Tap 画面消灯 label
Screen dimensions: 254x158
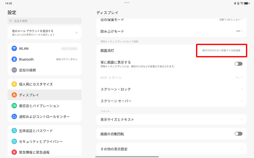pyautogui.click(x=107, y=51)
